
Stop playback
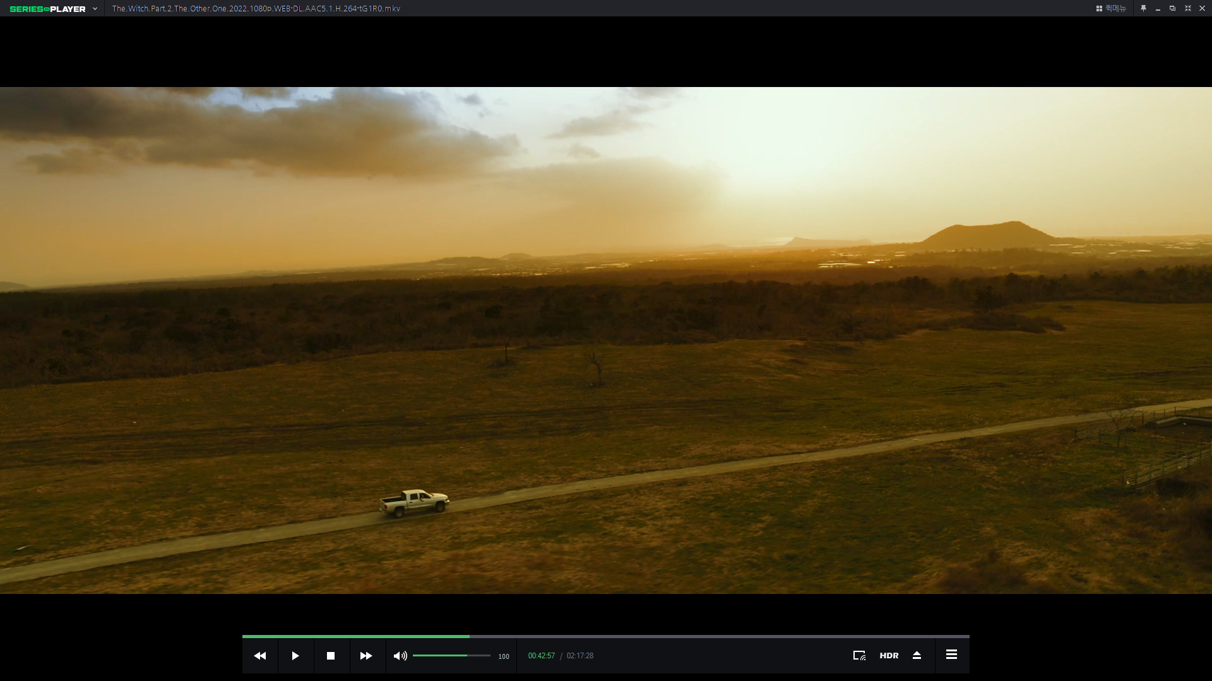pyautogui.click(x=331, y=656)
